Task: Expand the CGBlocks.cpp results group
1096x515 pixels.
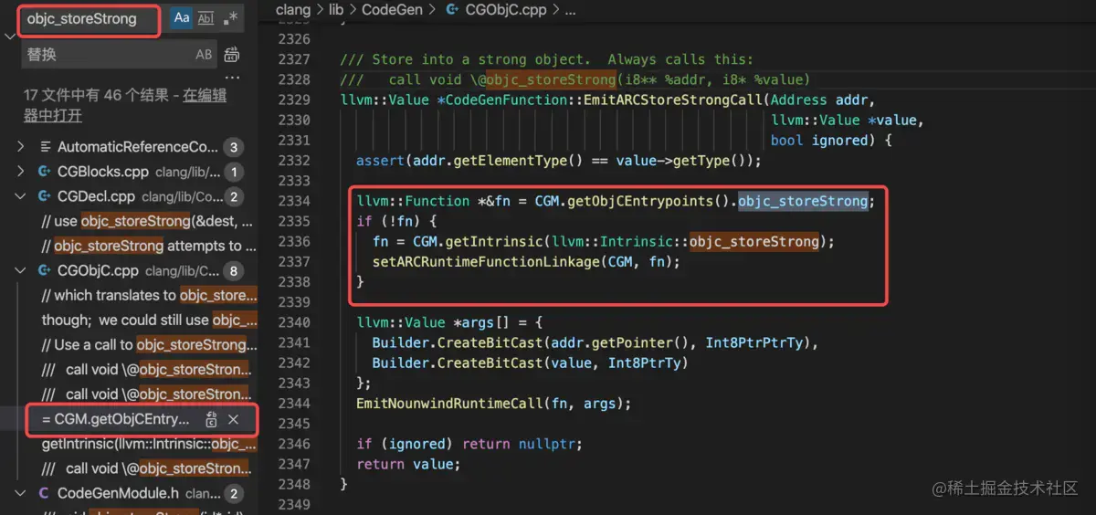Action: 22,172
